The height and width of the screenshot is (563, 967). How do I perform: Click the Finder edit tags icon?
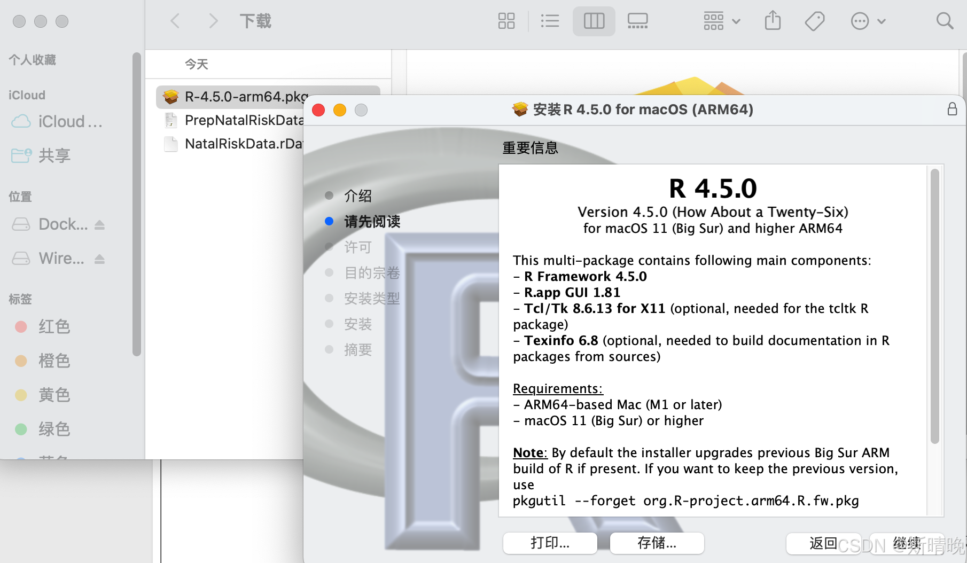[x=815, y=21]
